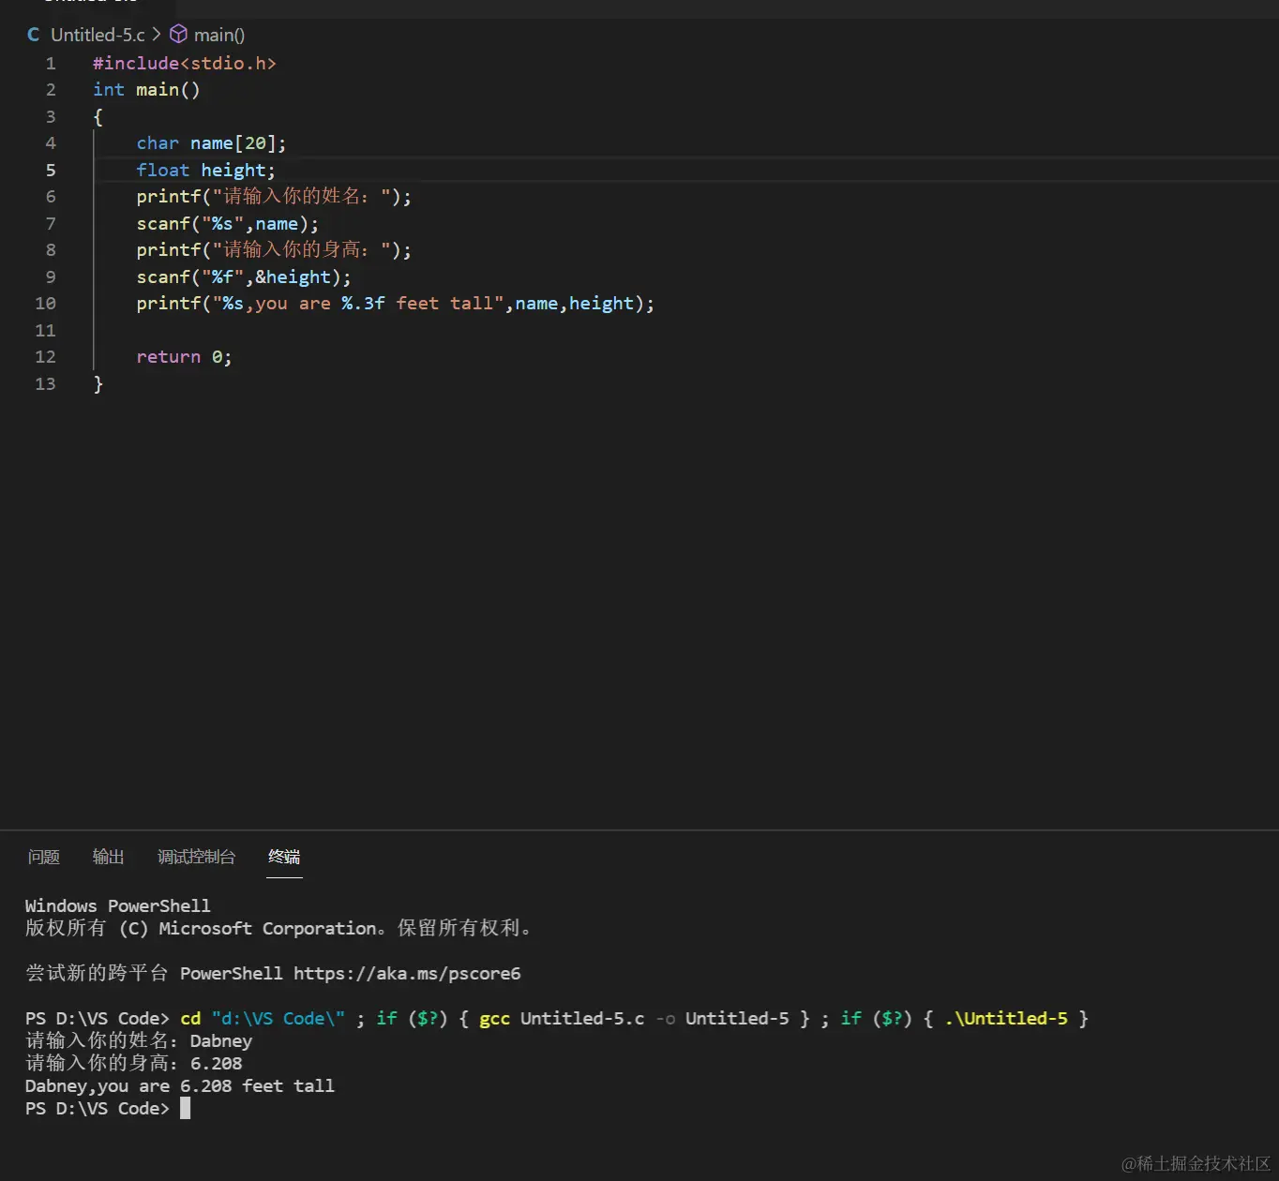
Task: Click the scanf("%f",&height); code line
Action: (244, 277)
